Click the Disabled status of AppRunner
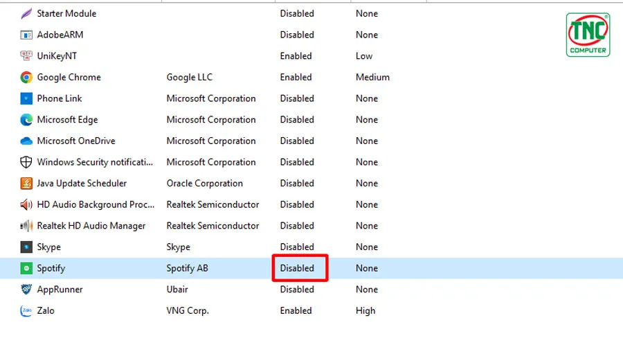Image resolution: width=623 pixels, height=363 pixels. 297,290
